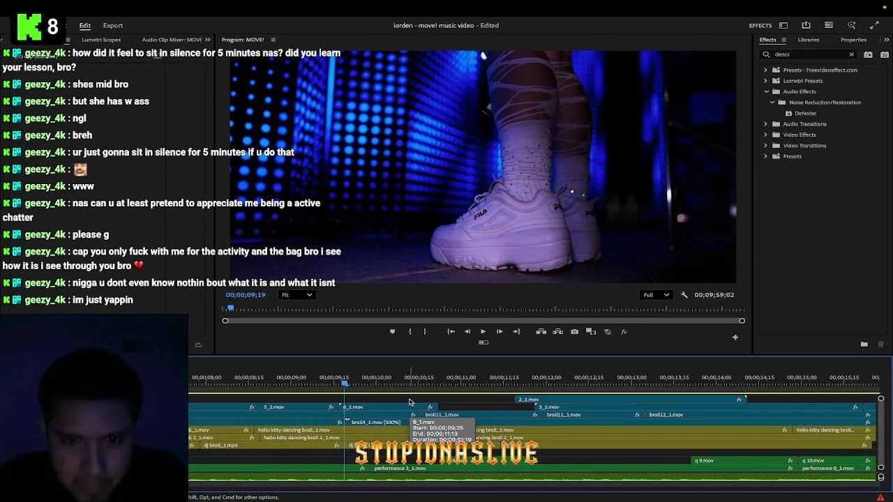Click the Mark Out bracket button
This screenshot has height=502, width=893.
(x=424, y=332)
